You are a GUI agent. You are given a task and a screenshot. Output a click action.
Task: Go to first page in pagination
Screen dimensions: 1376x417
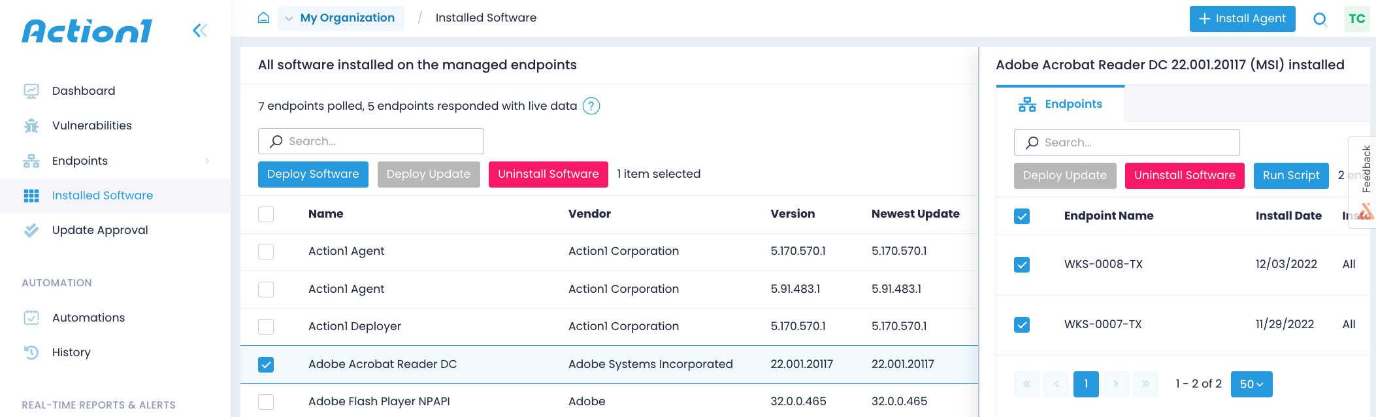tap(1026, 384)
